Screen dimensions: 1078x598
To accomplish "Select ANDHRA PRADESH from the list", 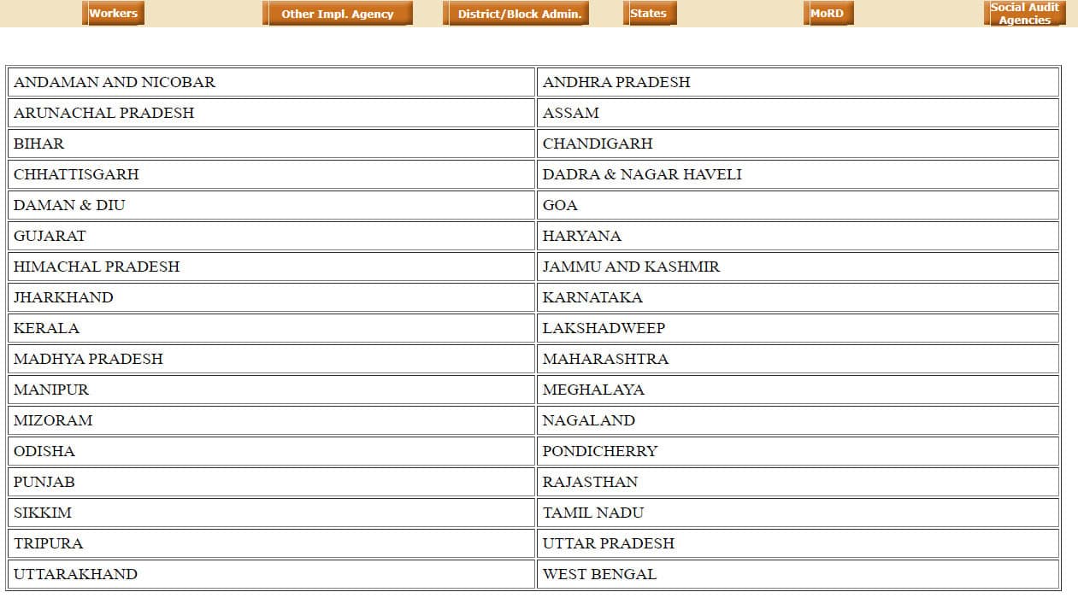I will pos(616,82).
